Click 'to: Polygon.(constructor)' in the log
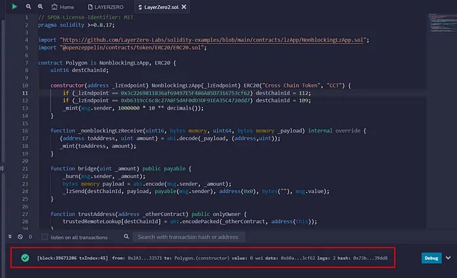 click(x=197, y=258)
